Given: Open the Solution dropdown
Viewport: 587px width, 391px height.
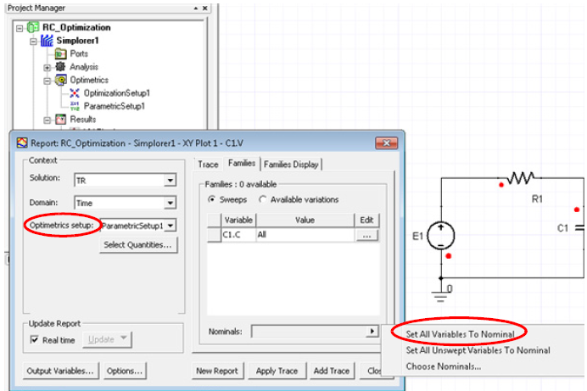Looking at the screenshot, I should [171, 181].
